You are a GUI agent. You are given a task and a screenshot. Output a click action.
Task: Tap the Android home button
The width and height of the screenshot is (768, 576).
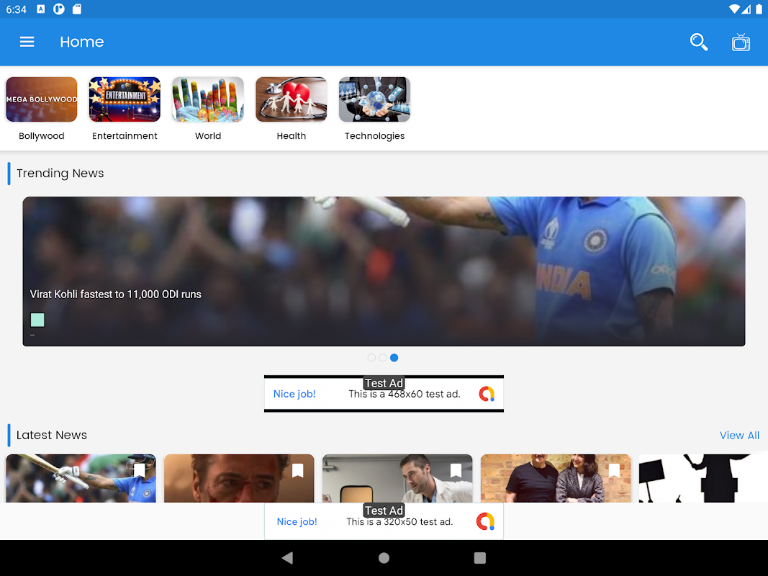click(x=384, y=558)
